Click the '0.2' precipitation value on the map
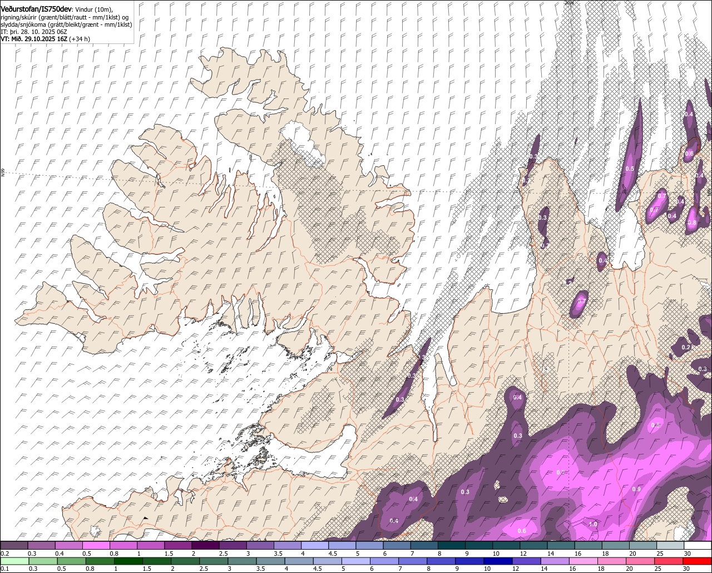712x573 pixels. point(686,347)
